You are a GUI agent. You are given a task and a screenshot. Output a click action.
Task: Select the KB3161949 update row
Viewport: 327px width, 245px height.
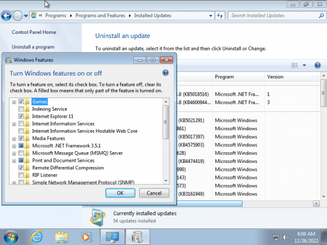[248, 194]
